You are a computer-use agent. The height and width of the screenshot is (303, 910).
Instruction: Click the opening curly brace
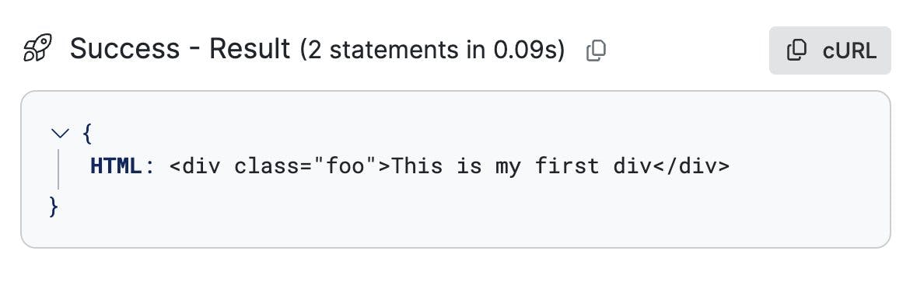click(87, 134)
